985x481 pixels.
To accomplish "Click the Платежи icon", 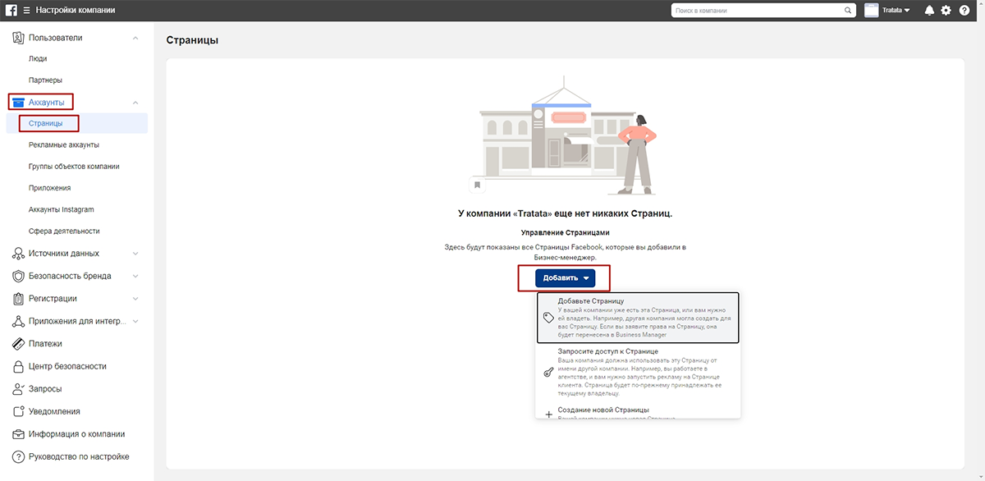I will pos(18,344).
